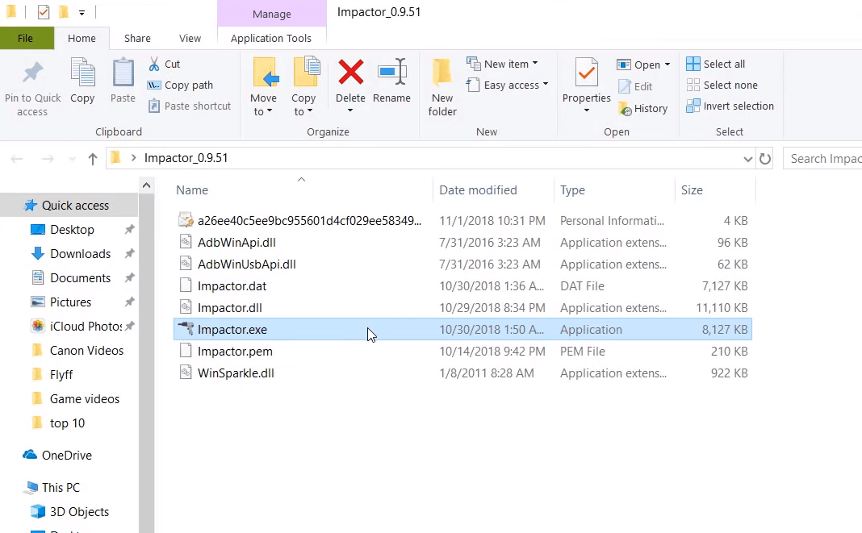Click the Cut scissors icon
Screen dimensions: 862x533
coord(154,64)
